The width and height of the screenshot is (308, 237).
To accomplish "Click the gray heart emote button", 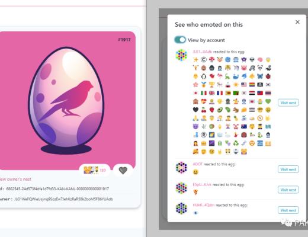I will 123,170.
